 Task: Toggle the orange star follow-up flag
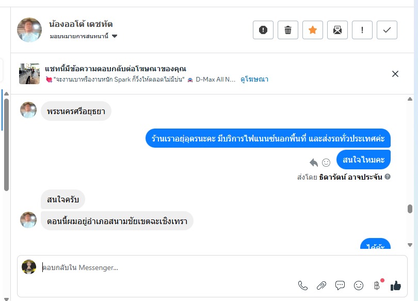coord(313,30)
